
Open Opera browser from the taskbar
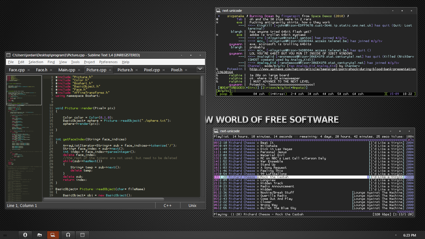click(x=25, y=235)
